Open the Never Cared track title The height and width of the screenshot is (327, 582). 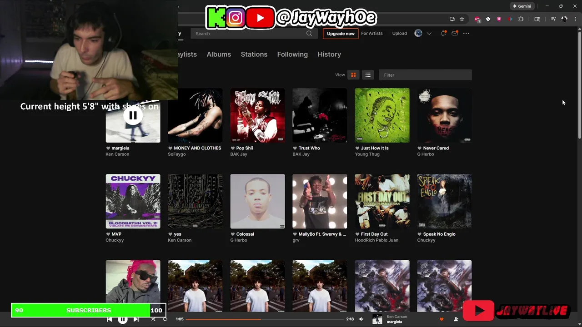pyautogui.click(x=436, y=148)
